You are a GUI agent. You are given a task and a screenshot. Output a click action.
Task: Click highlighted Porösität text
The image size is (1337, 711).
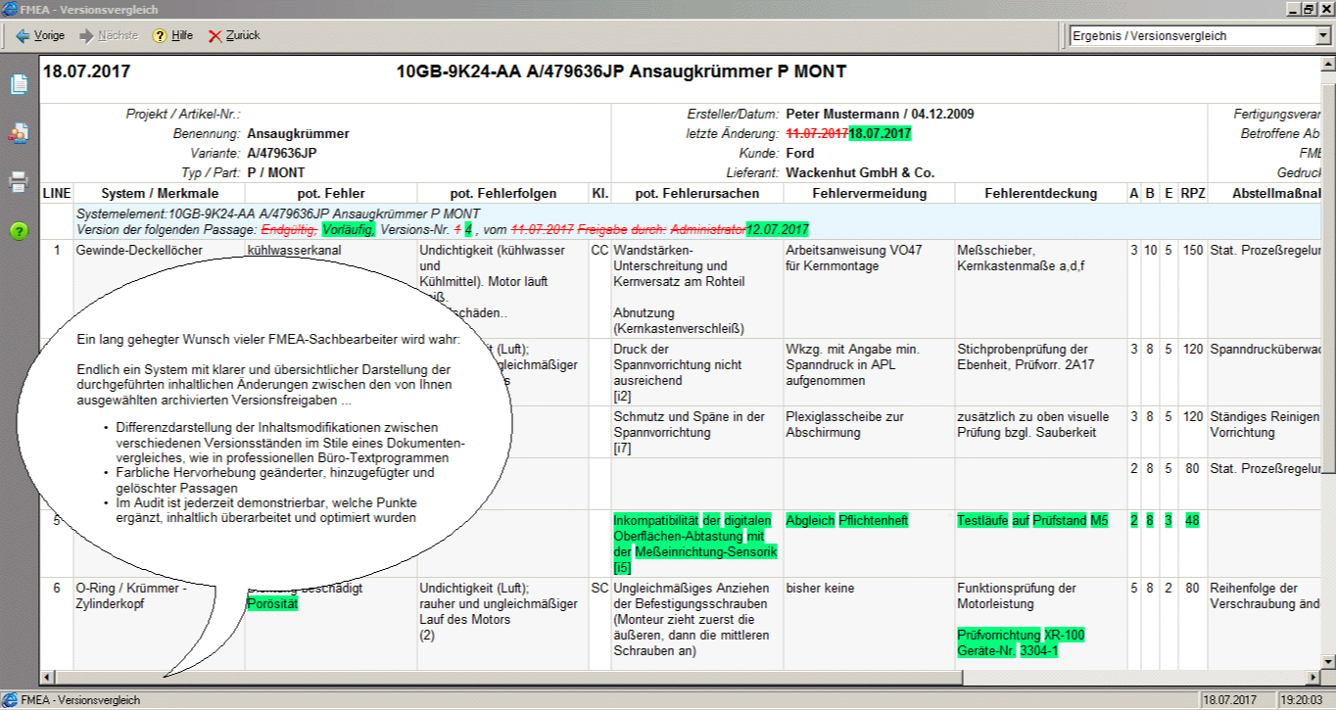273,604
